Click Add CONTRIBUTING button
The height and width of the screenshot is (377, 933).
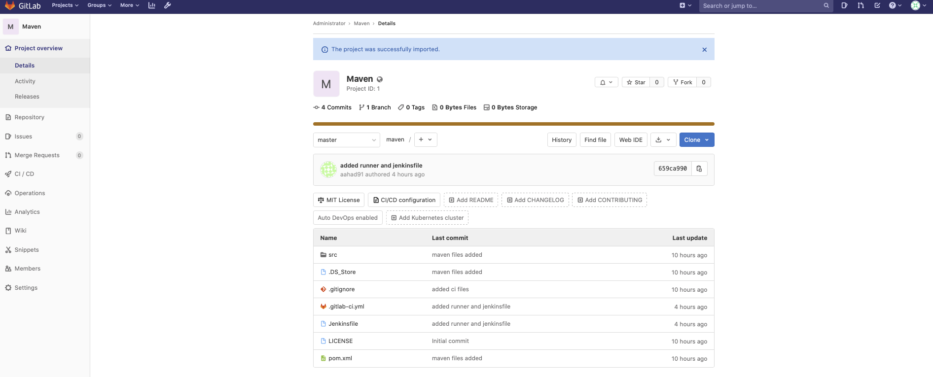(x=610, y=200)
